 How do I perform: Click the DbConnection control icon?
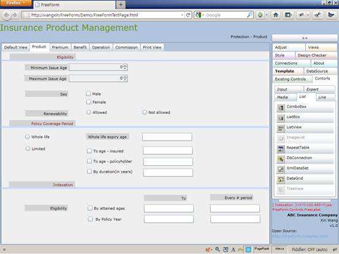[x=281, y=159]
